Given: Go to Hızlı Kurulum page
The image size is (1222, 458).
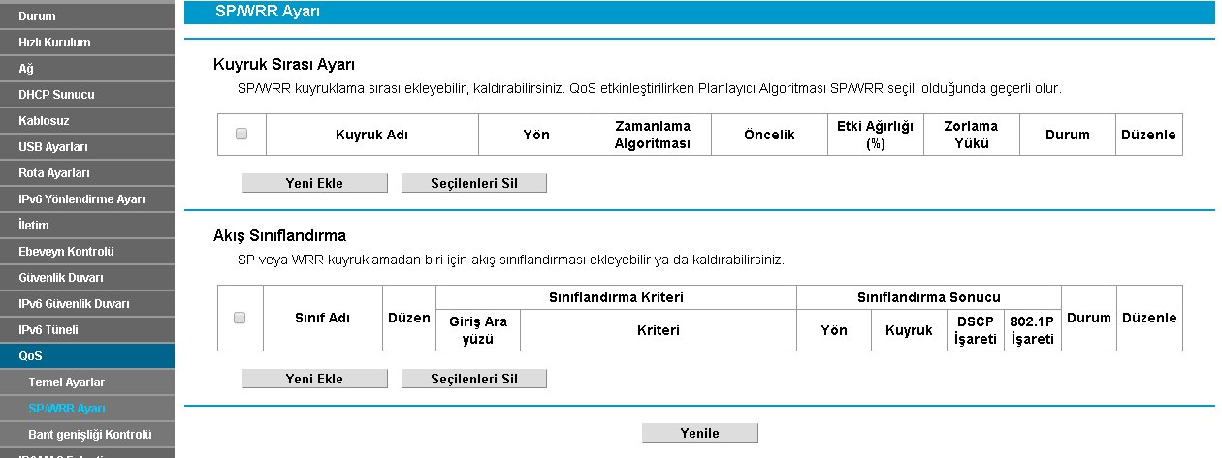Looking at the screenshot, I should pos(54,43).
